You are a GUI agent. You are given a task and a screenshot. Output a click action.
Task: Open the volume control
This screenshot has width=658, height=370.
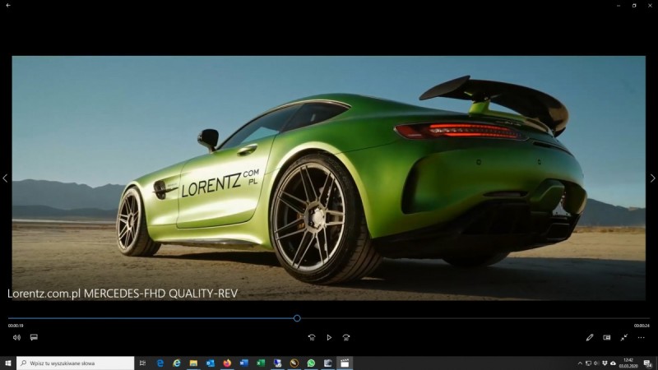click(16, 337)
